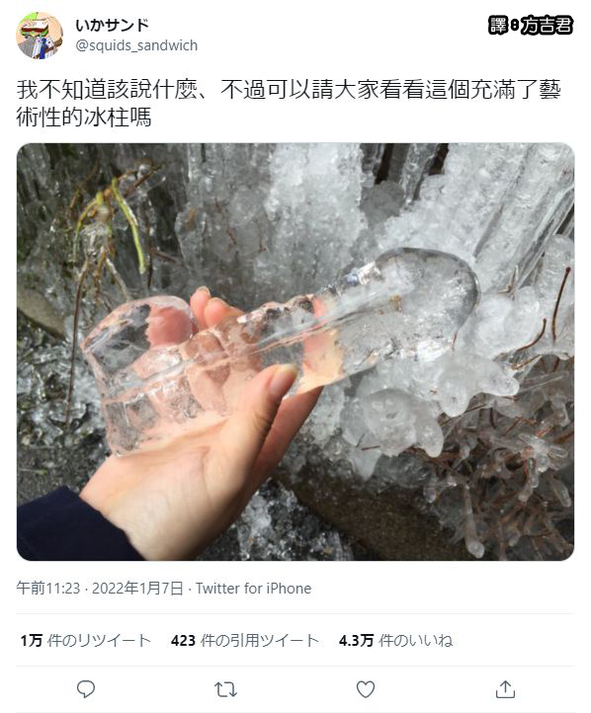Open the いかサンド profile avatar
Screen dimensions: 591x713
pyautogui.click(x=40, y=36)
